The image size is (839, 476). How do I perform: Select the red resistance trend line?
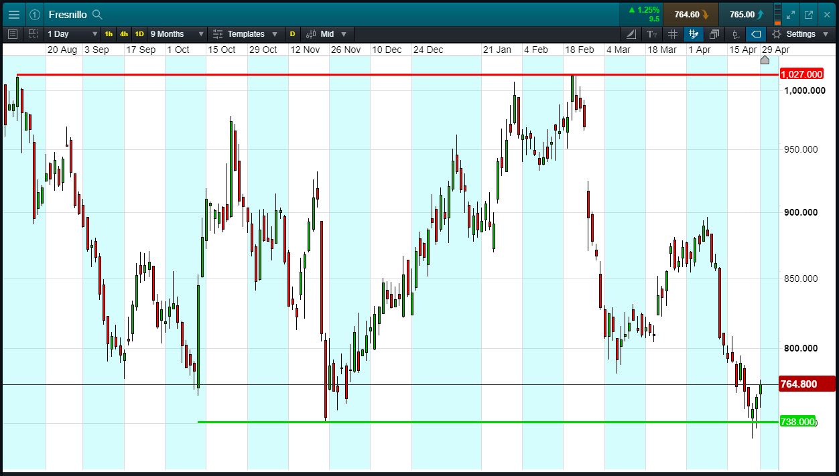[x=398, y=74]
